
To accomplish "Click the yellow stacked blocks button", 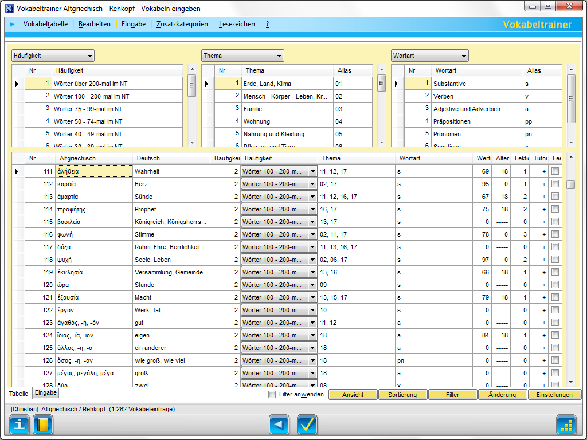I will (x=566, y=425).
